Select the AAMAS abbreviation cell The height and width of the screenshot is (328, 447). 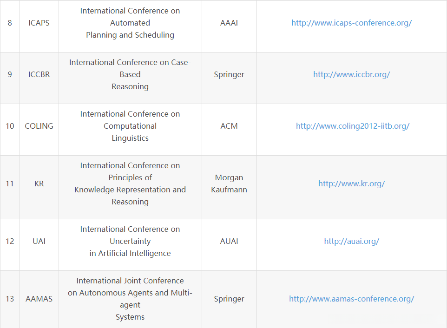tap(39, 299)
